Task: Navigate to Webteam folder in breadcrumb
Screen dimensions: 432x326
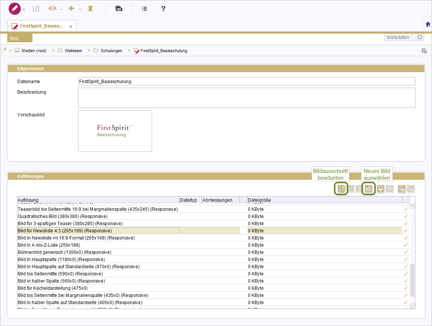Action: 73,51
